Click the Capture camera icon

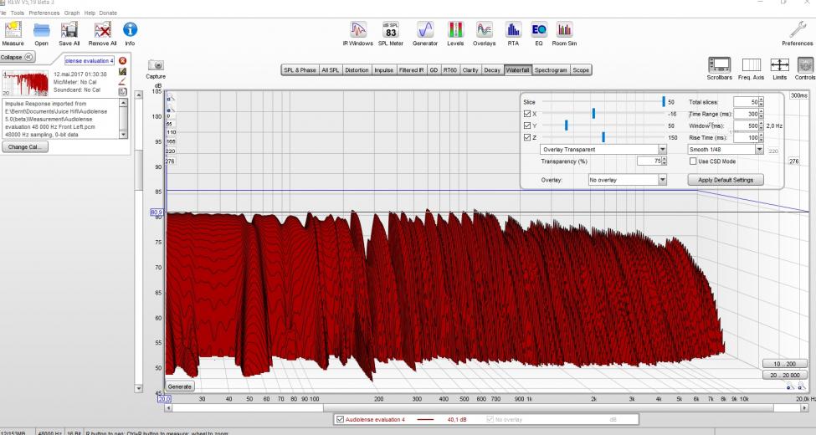(156, 66)
